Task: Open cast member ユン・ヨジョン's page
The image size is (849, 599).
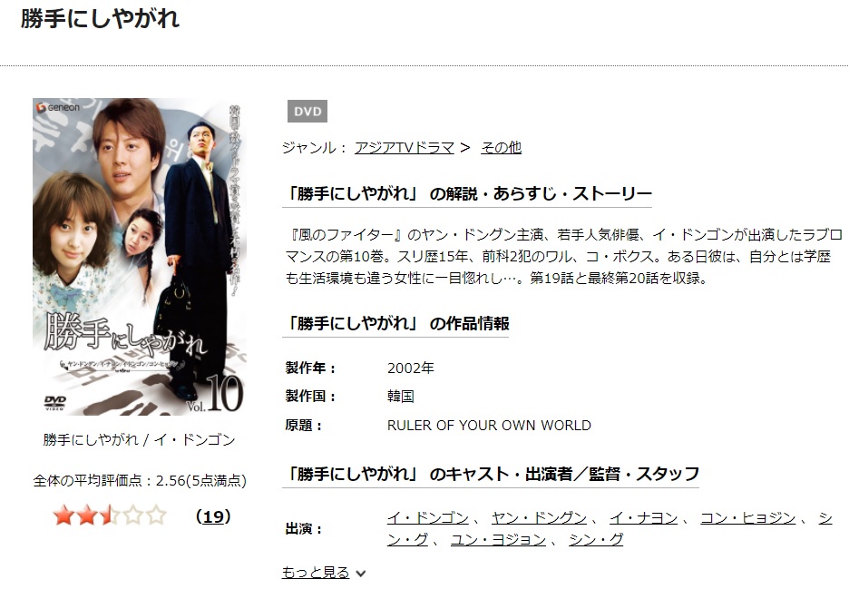Action: [x=498, y=539]
